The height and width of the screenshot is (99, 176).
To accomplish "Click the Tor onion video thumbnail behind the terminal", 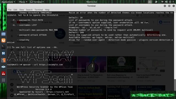I will point(92,64).
